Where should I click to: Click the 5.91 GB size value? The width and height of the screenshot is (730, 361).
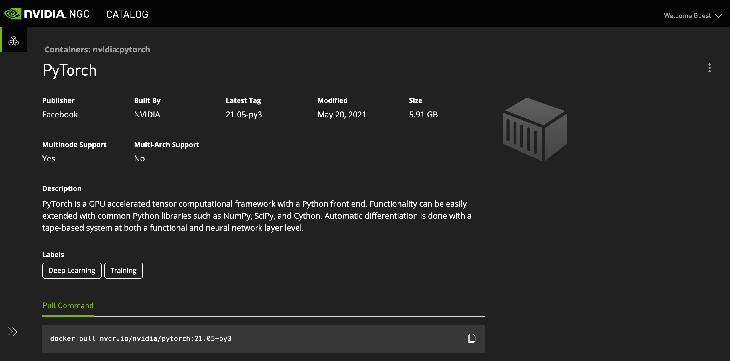click(423, 115)
